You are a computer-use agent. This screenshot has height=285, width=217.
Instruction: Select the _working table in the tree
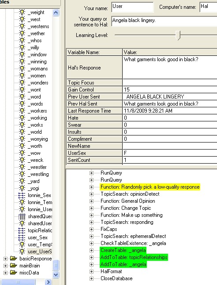(37, 118)
